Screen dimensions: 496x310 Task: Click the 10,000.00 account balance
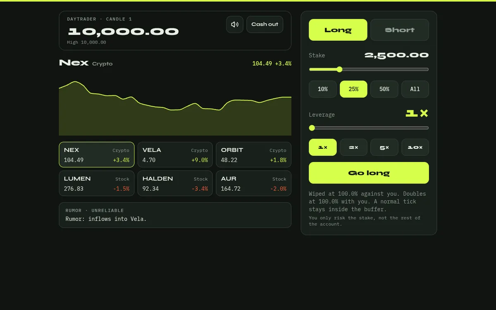coord(123,31)
